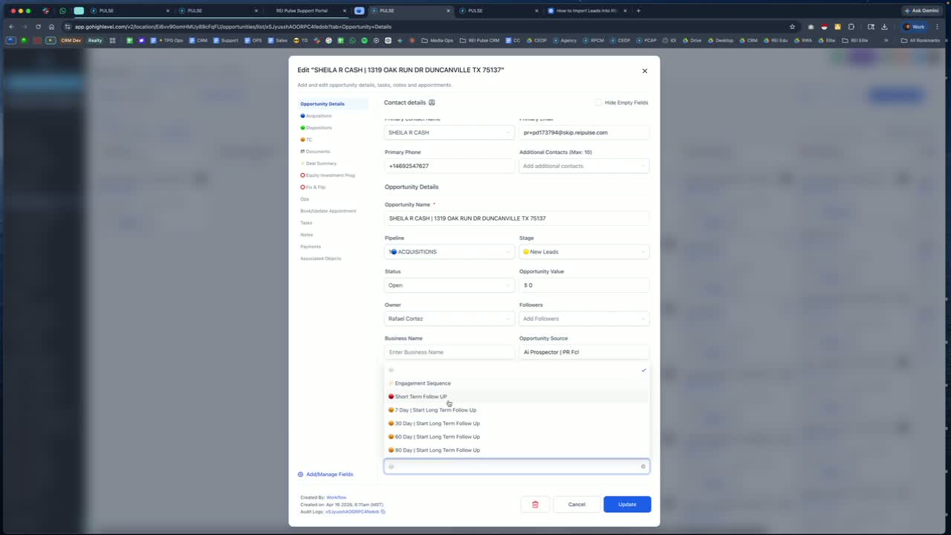The width and height of the screenshot is (951, 535).
Task: Open the Equity Investment Prog section
Action: click(328, 175)
